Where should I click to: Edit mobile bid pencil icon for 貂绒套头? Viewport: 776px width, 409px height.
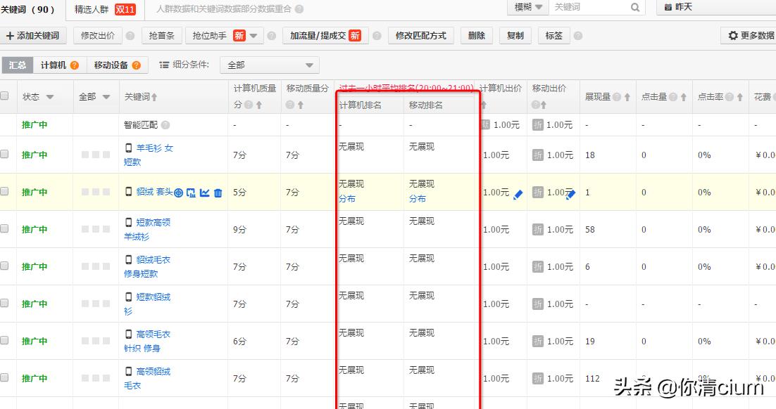pyautogui.click(x=570, y=195)
